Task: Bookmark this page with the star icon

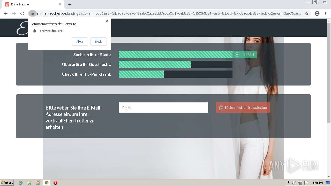Action: (x=307, y=13)
